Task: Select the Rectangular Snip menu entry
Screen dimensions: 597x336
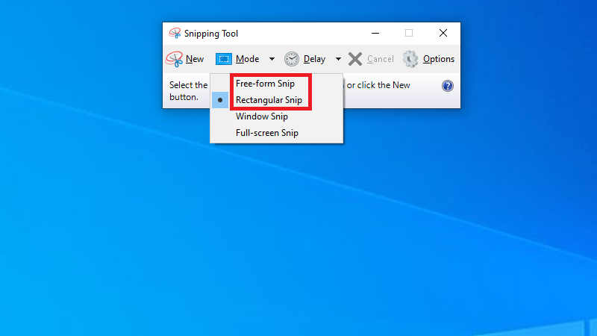Action: (269, 100)
